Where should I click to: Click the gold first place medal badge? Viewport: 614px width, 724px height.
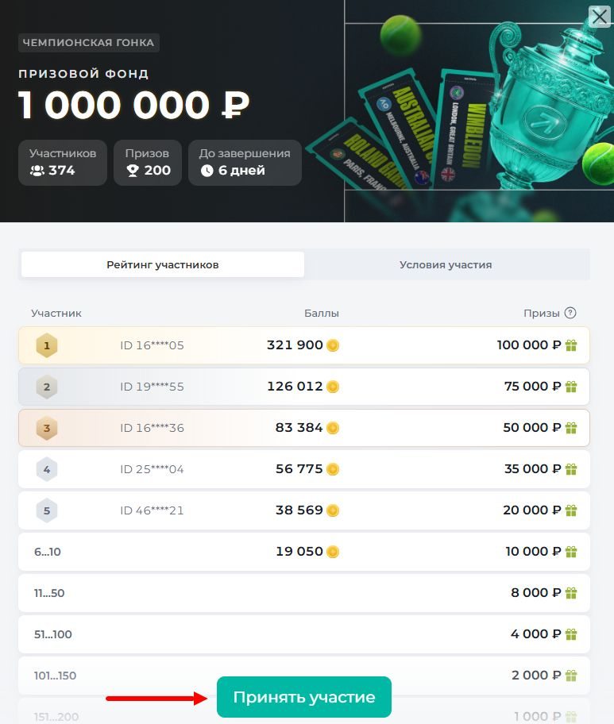pos(47,345)
